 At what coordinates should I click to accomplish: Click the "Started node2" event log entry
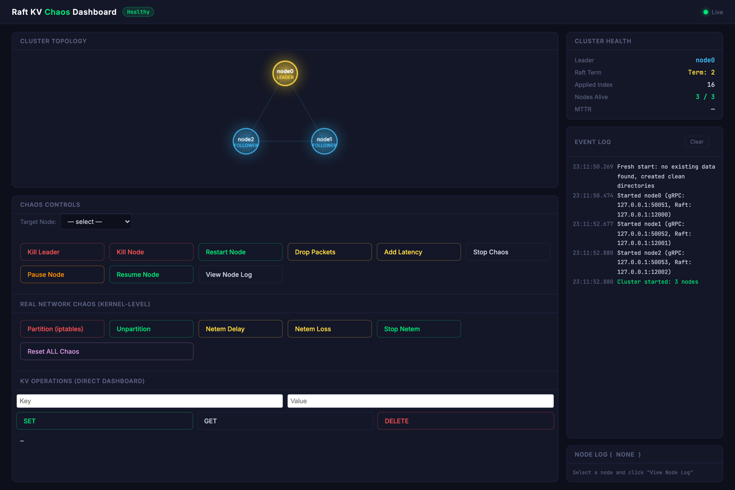tap(644, 262)
